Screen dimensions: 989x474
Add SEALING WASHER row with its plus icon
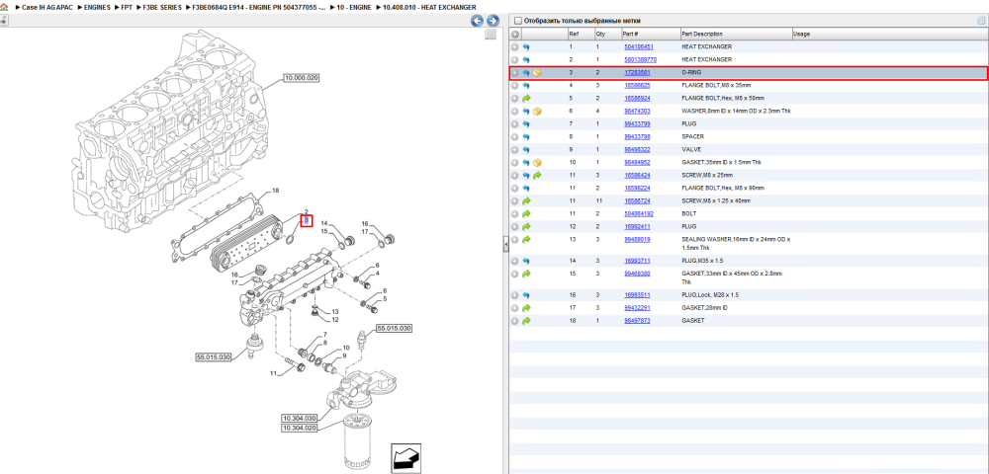pyautogui.click(x=515, y=240)
